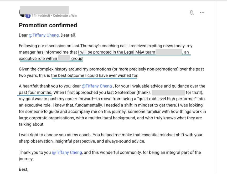Click the underlined "past four months" text
The height and width of the screenshot is (177, 227).
[35, 92]
